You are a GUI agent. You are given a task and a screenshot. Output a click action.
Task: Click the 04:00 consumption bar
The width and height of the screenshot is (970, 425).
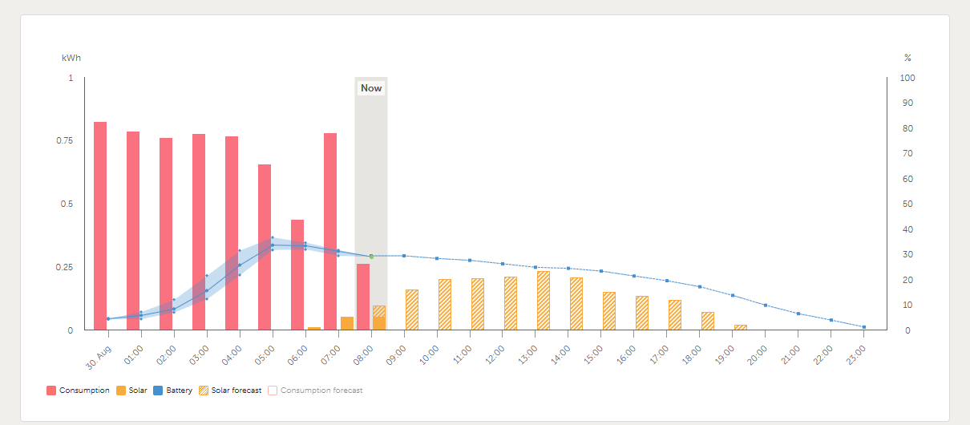pos(232,233)
